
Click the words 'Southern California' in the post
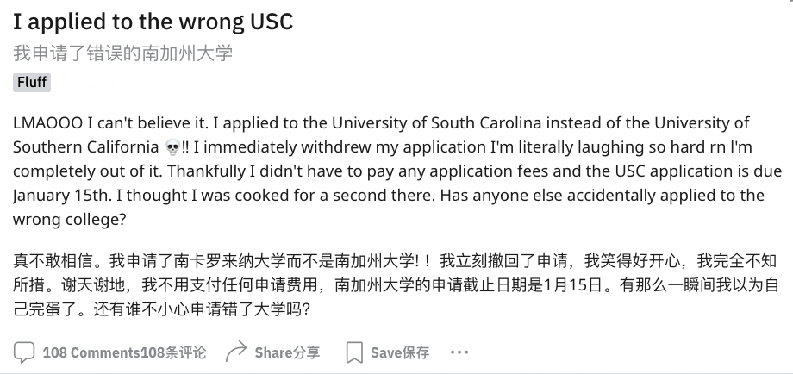(x=86, y=146)
